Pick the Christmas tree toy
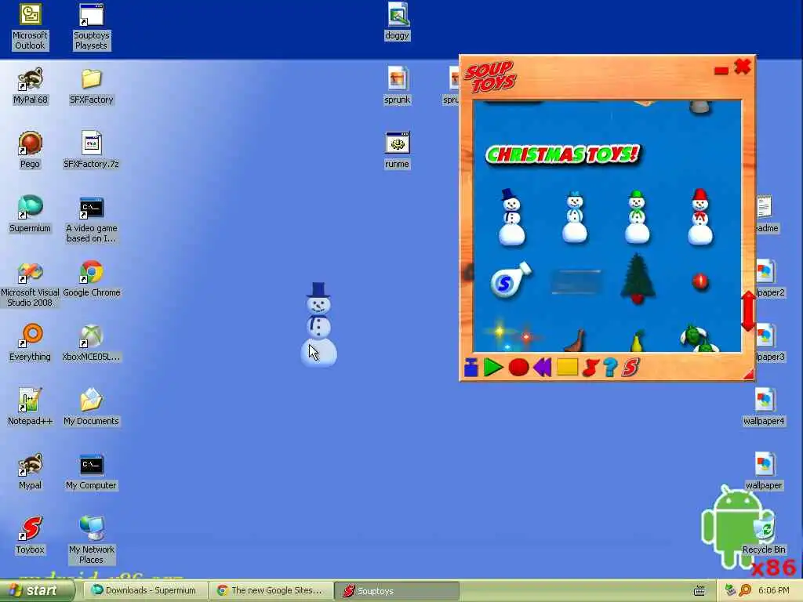 point(638,279)
